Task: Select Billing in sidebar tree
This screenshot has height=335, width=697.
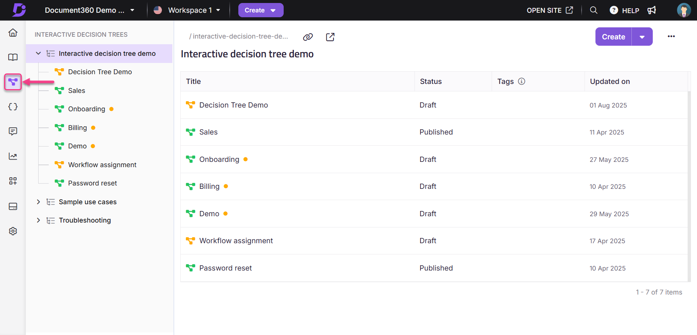Action: tap(78, 128)
